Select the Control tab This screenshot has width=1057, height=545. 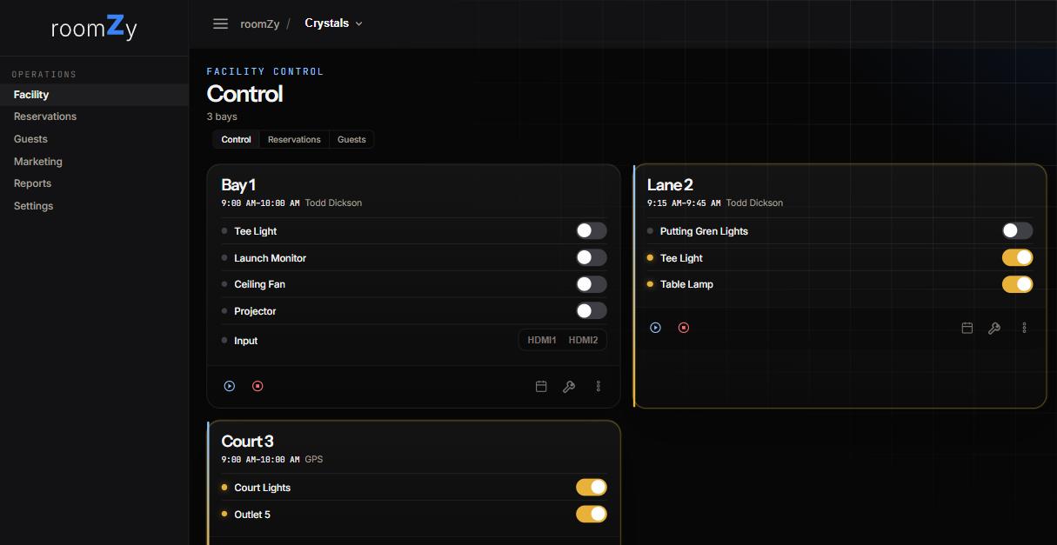236,139
